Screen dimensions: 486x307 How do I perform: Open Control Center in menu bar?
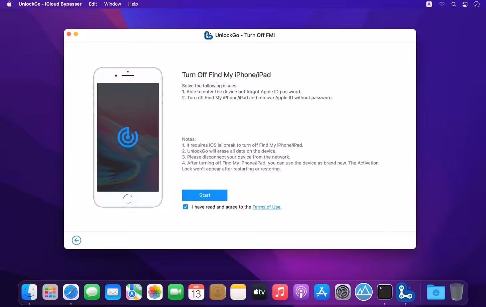(x=465, y=4)
